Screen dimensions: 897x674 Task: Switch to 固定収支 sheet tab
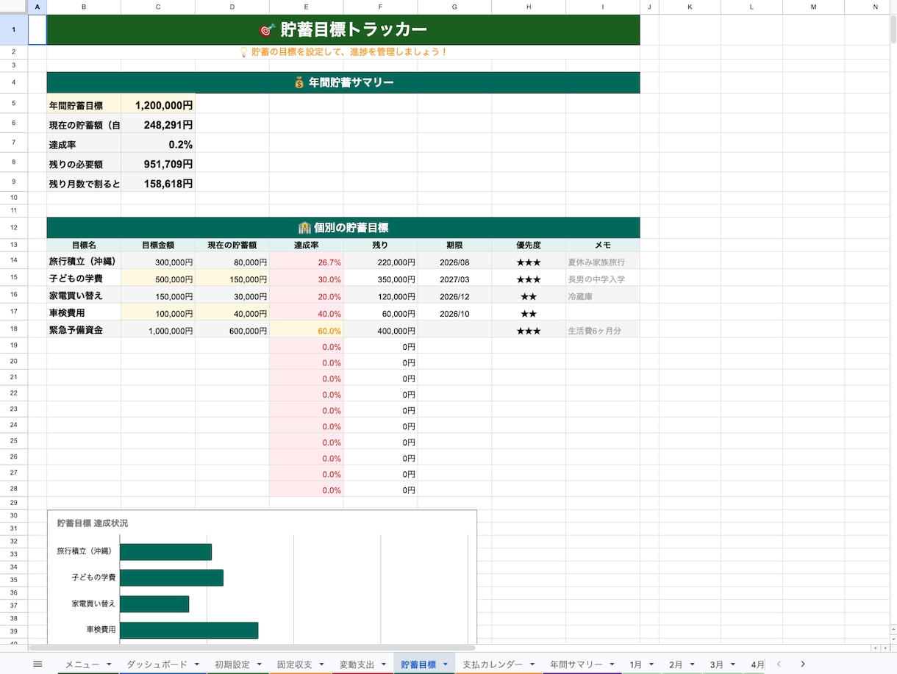coord(294,664)
